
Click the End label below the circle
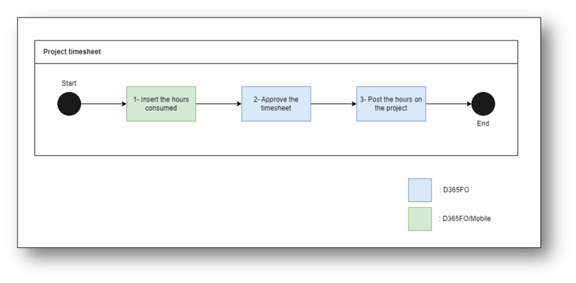click(483, 124)
